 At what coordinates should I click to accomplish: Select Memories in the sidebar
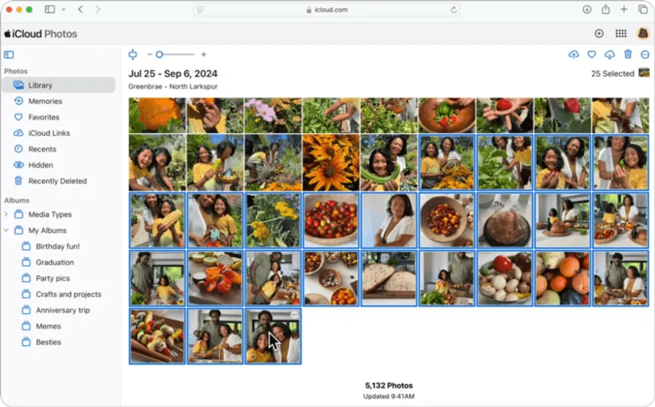pyautogui.click(x=45, y=101)
